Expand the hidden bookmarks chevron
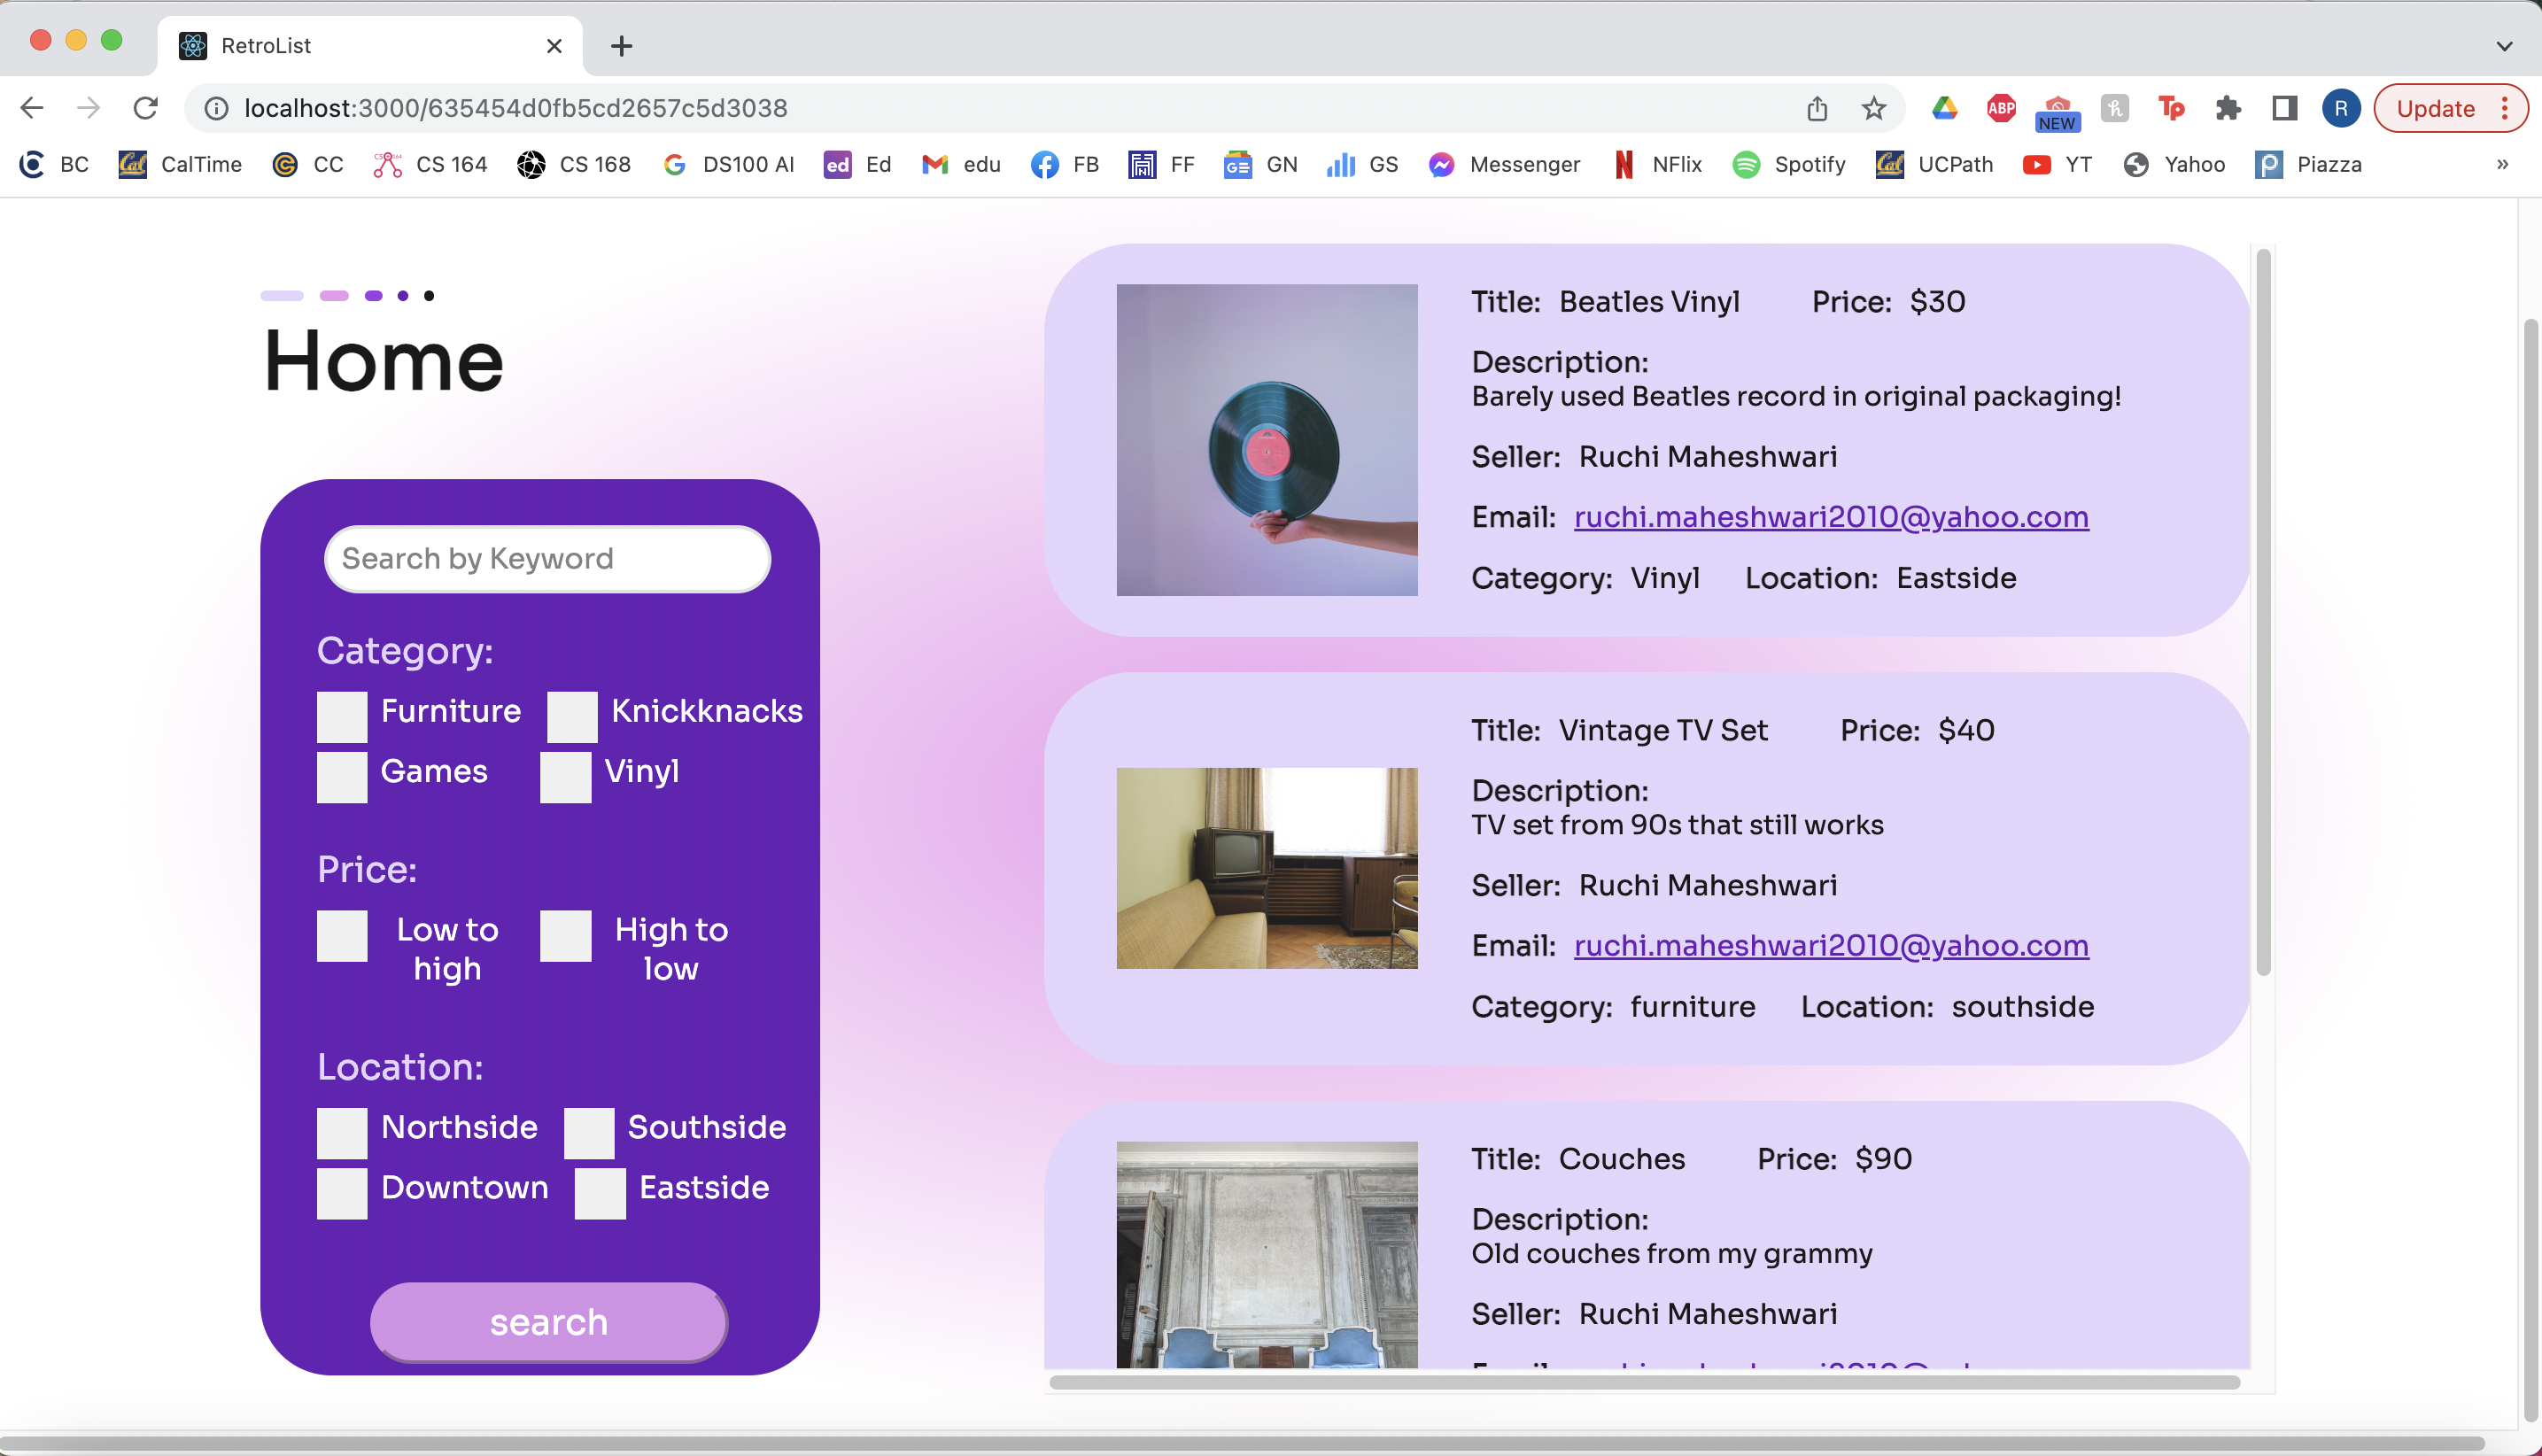Screen dimensions: 2542x1456 (x=2502, y=165)
